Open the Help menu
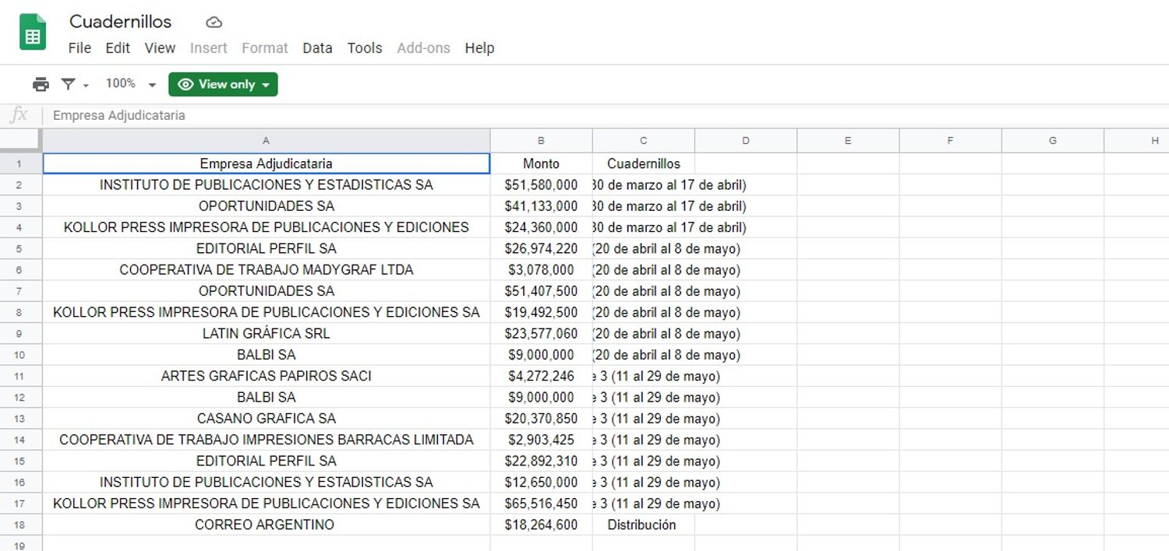The width and height of the screenshot is (1169, 551). (479, 47)
